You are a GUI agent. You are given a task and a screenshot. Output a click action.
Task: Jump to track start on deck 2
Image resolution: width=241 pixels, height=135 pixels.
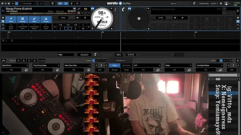point(175,18)
